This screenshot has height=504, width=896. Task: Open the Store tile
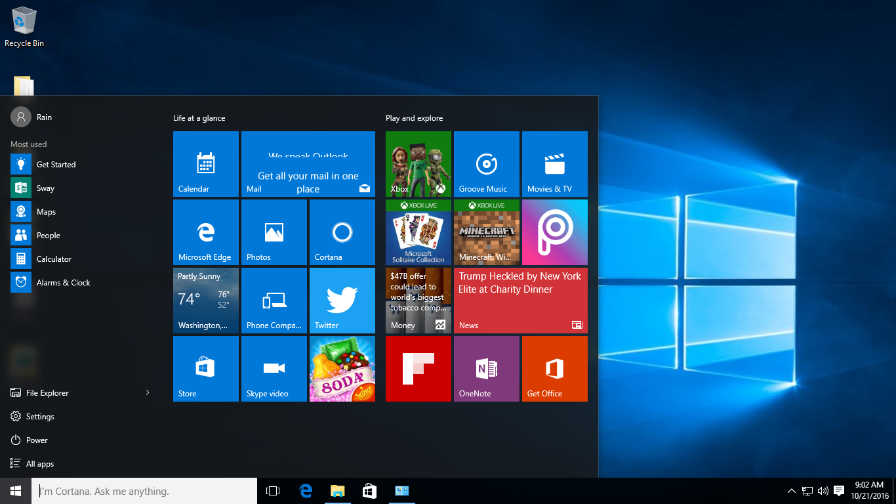(206, 369)
